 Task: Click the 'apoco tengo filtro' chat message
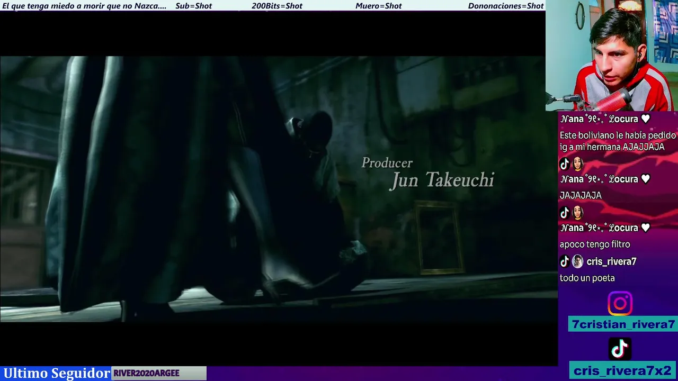click(595, 244)
